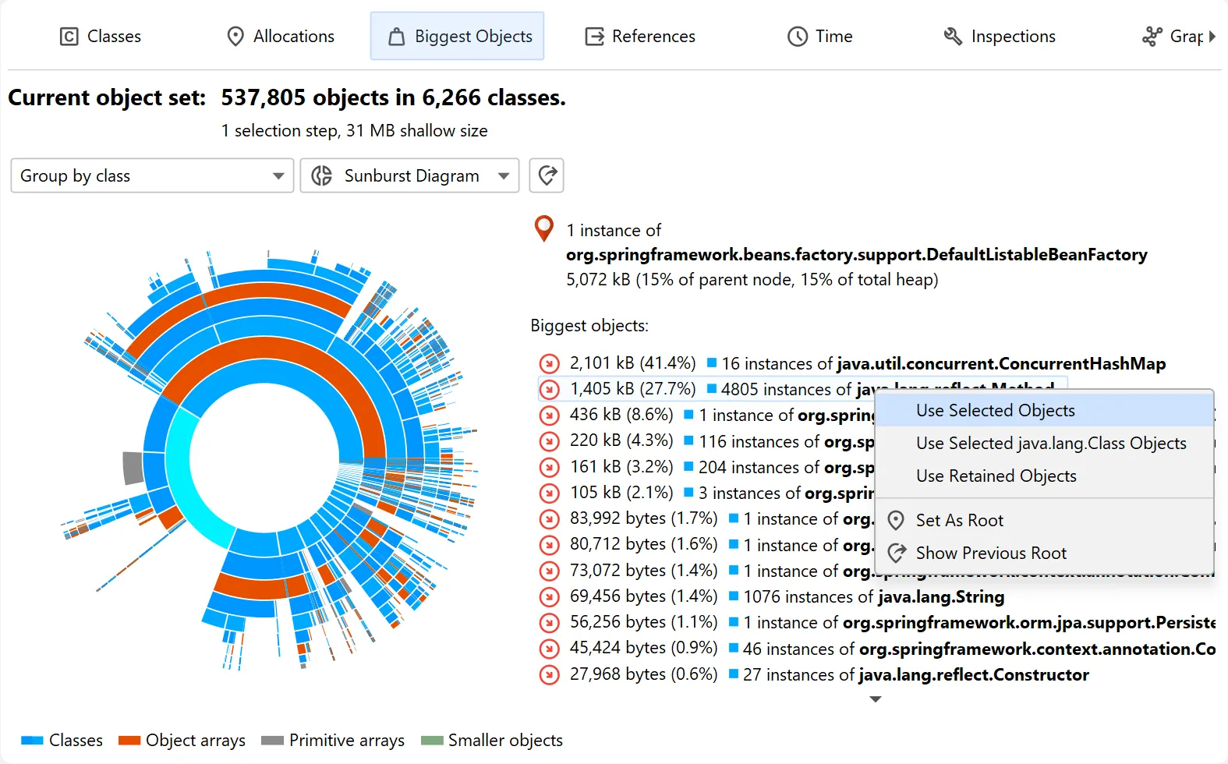Select Use Selected Objects menu entry

[x=995, y=411]
